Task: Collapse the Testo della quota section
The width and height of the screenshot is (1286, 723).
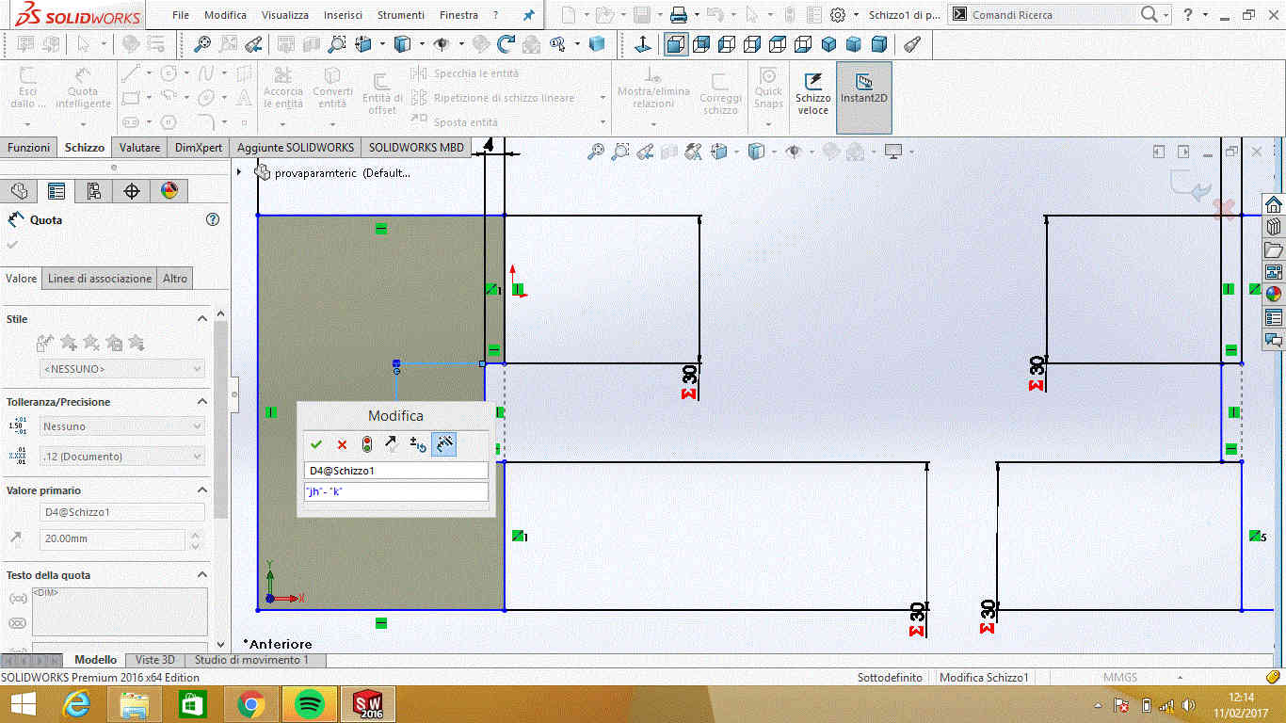Action: pos(201,575)
